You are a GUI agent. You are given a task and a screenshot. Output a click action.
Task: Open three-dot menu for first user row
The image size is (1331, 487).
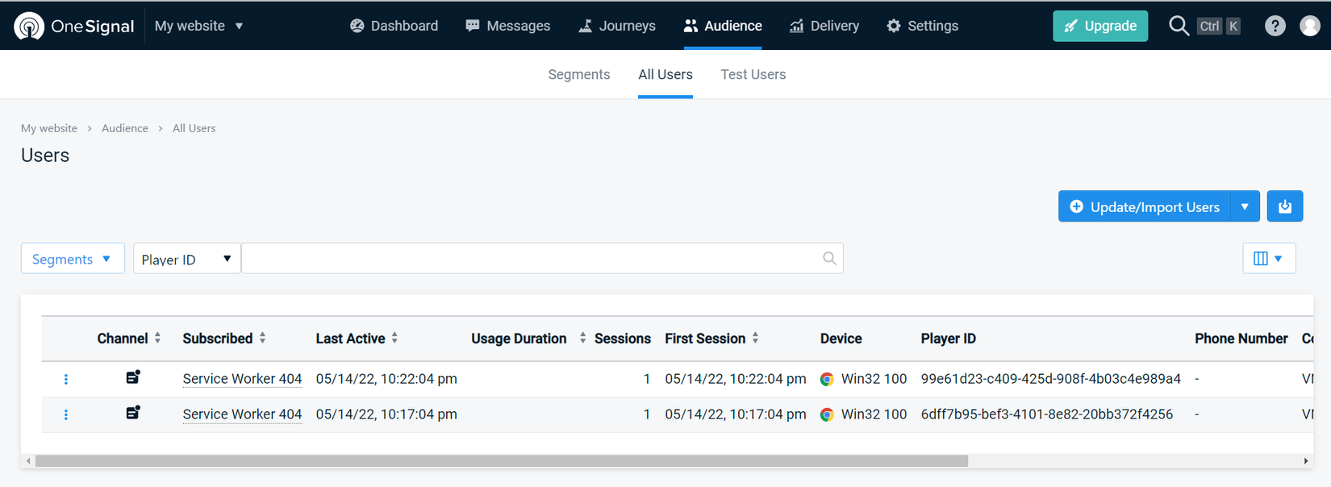(66, 379)
